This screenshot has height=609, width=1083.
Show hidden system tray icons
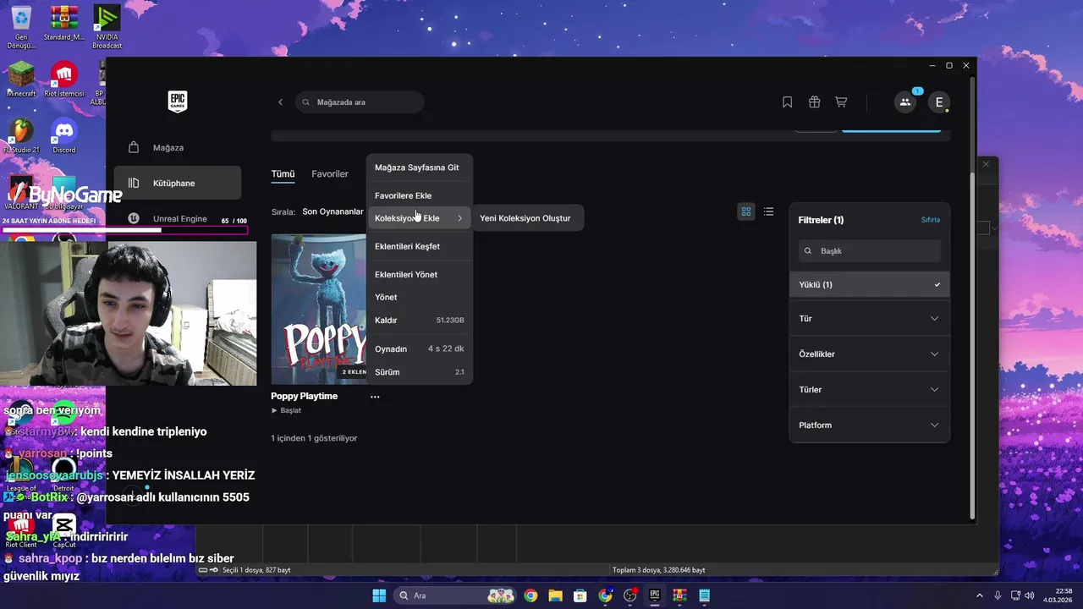(x=980, y=595)
